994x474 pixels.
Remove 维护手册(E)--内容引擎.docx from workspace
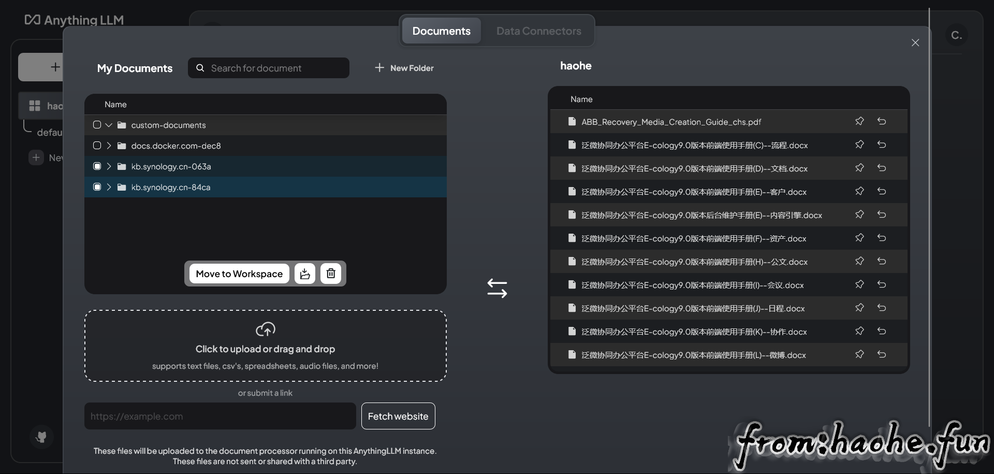coord(882,214)
